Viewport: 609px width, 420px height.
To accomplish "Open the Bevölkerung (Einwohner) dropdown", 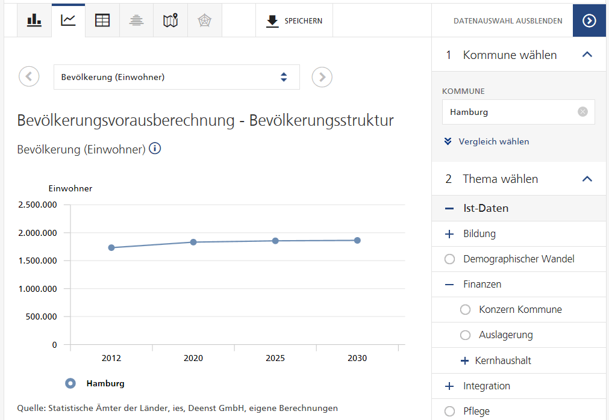I will tap(176, 77).
